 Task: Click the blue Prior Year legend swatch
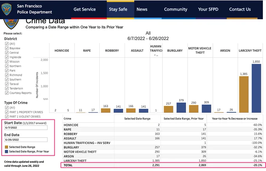[x=6, y=151]
